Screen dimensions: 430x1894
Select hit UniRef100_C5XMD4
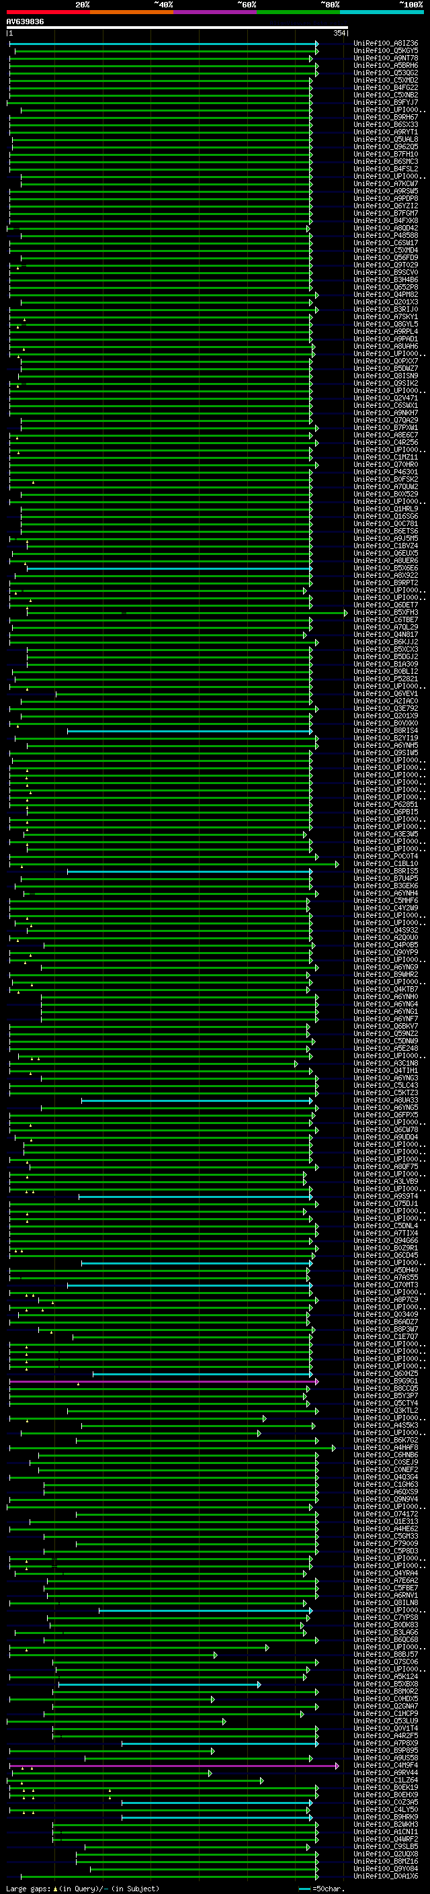pyautogui.click(x=386, y=250)
